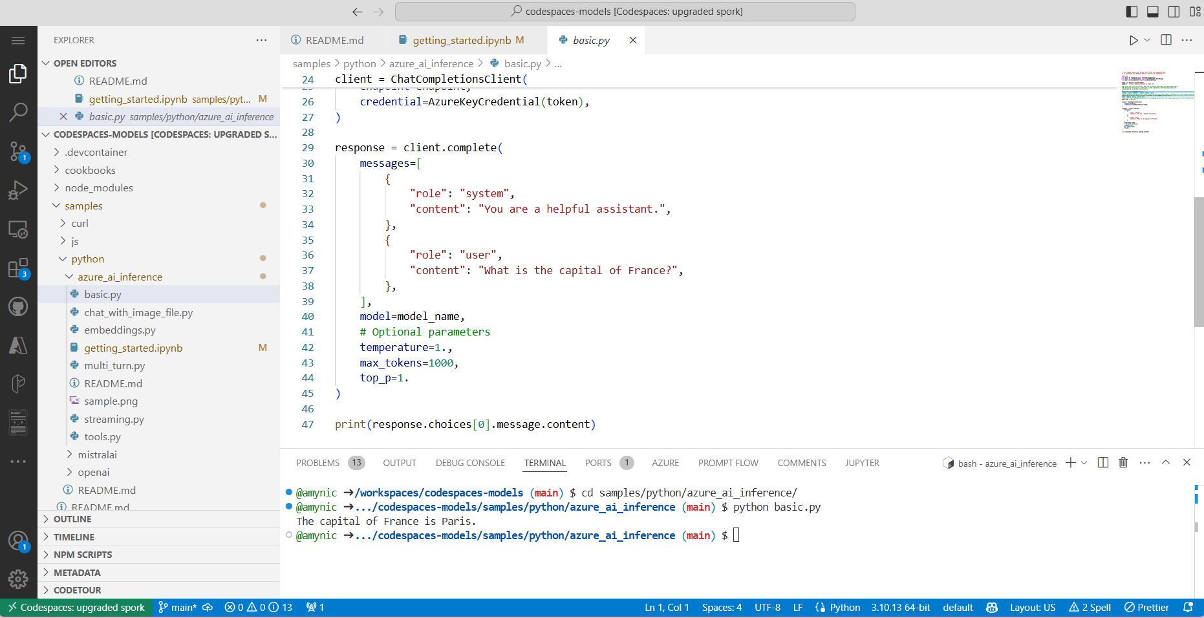Toggle the bottom panel visibility
Screen dimensions: 1204x618
1152,12
